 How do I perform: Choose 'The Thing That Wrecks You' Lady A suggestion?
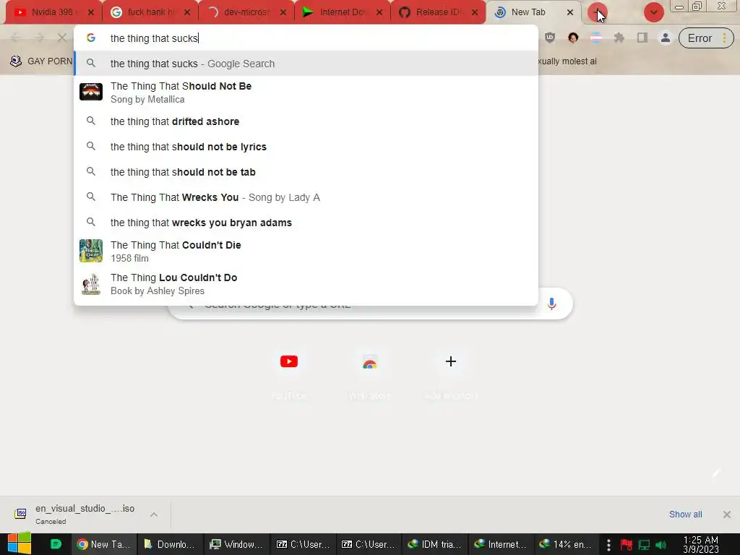click(306, 197)
